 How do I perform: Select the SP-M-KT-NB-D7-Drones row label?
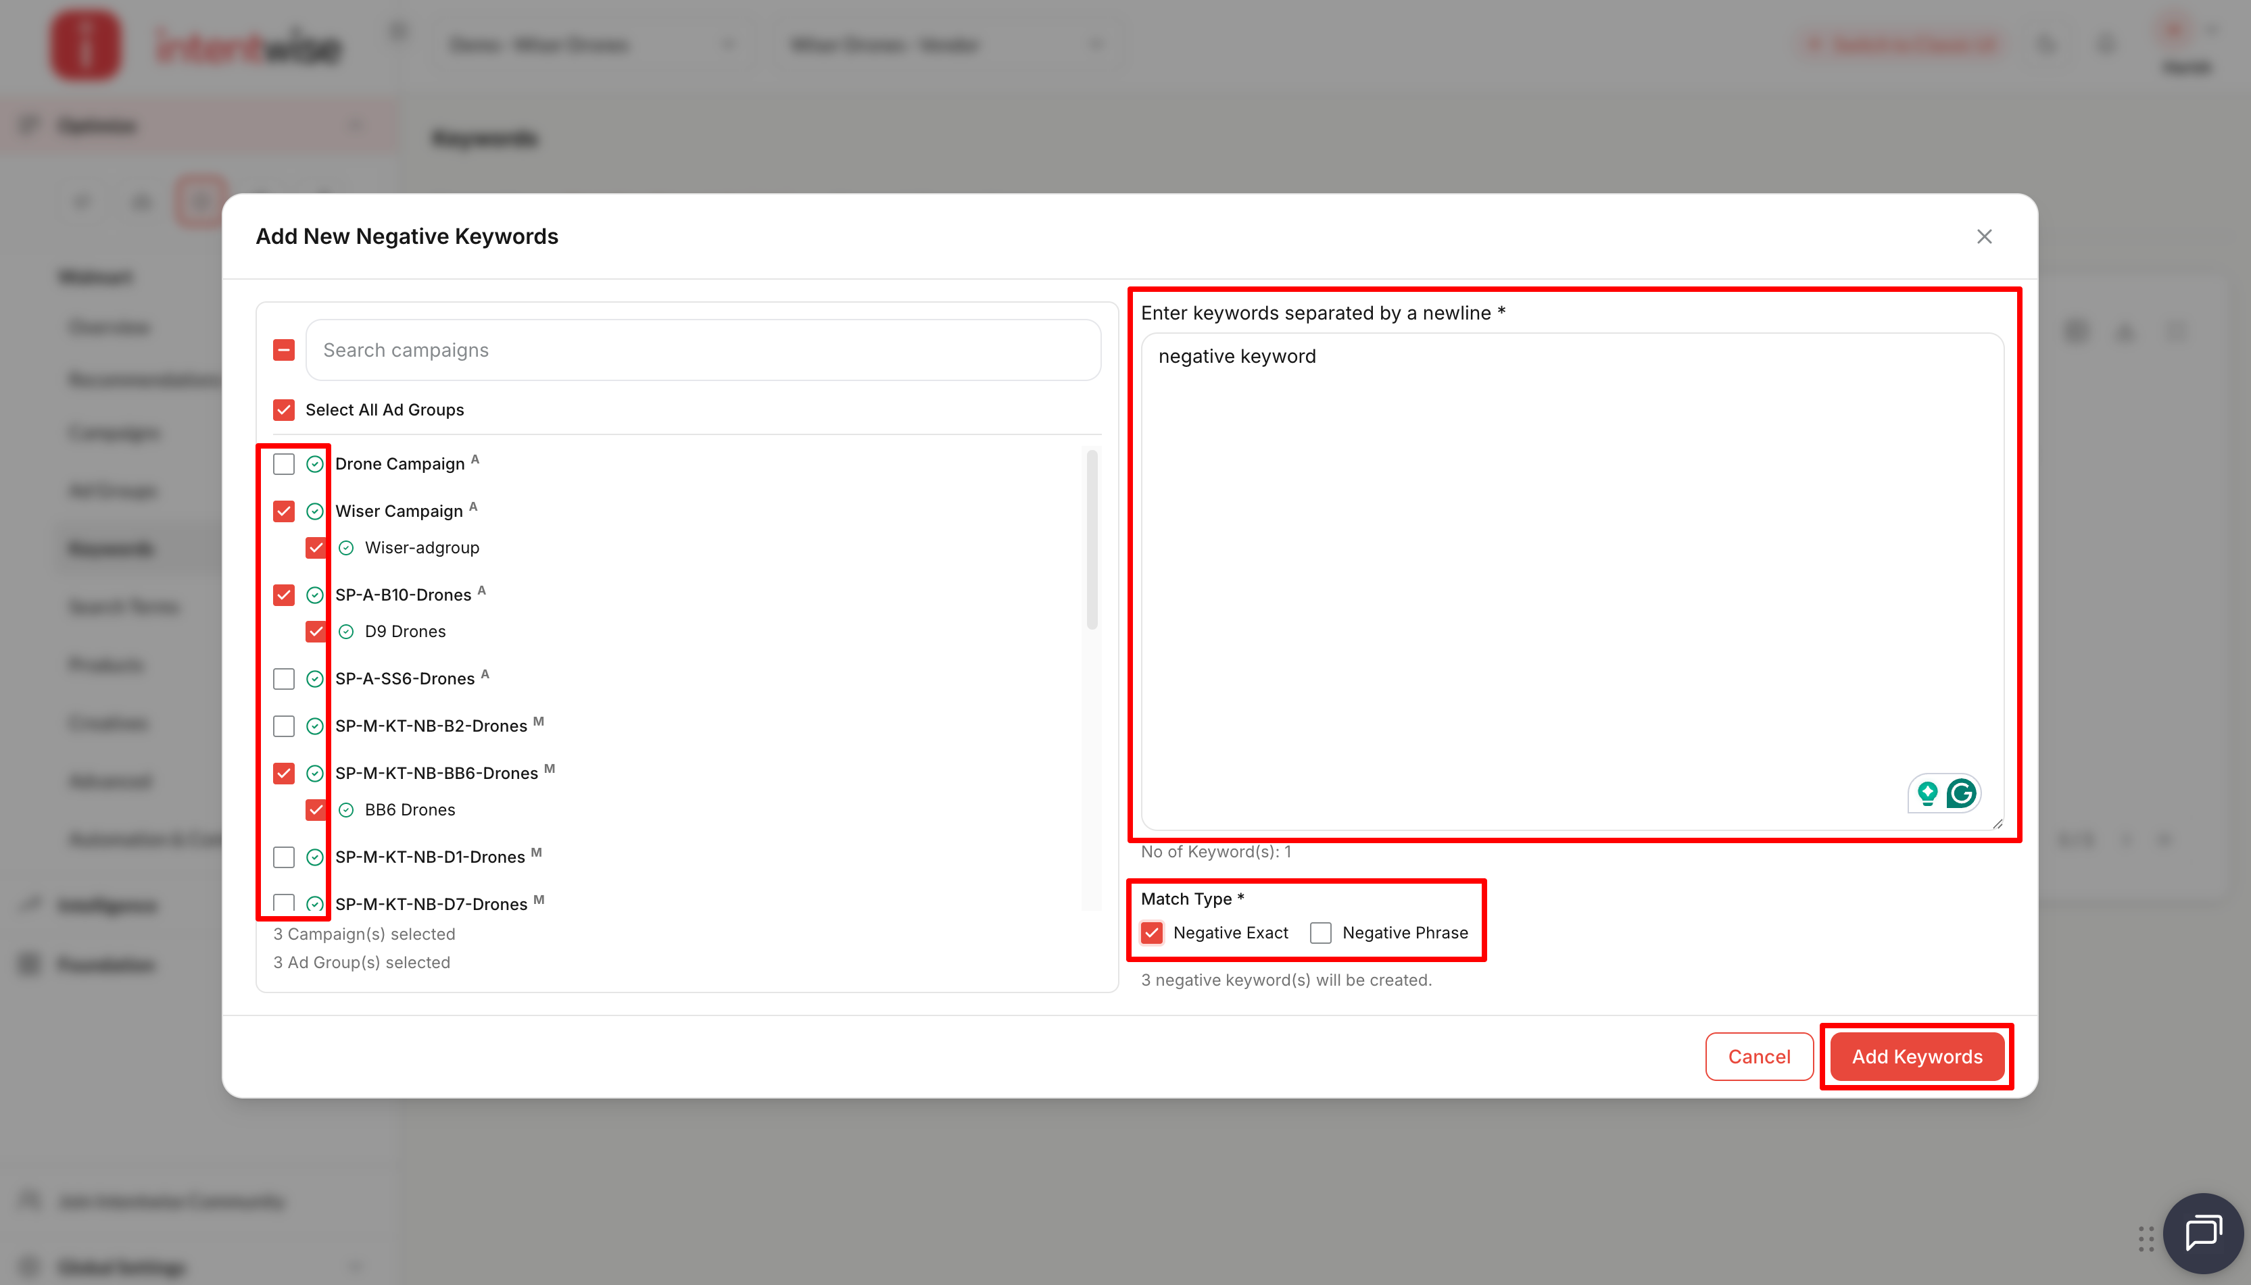(x=431, y=905)
